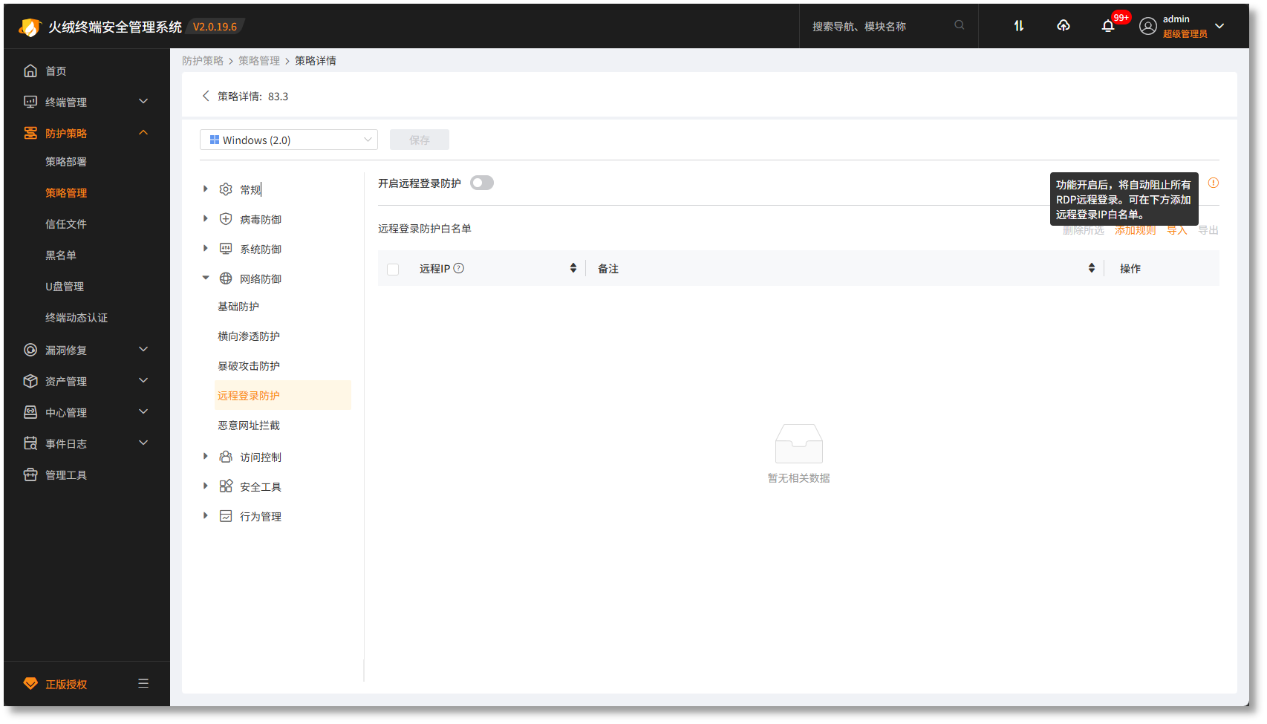
Task: Open the transfer arrows task icon
Action: click(x=1019, y=26)
